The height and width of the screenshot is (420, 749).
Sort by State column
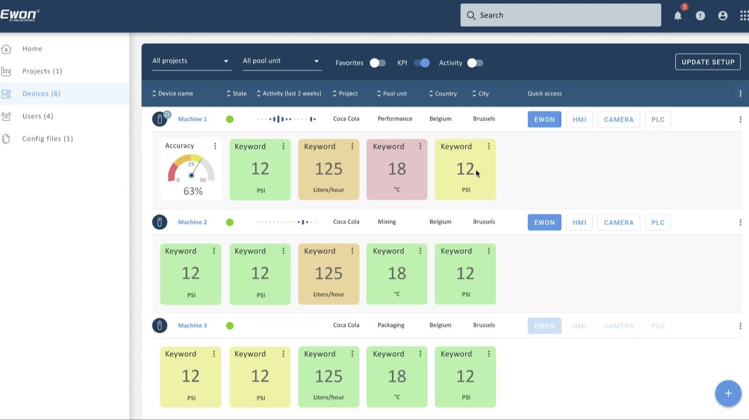click(x=237, y=94)
